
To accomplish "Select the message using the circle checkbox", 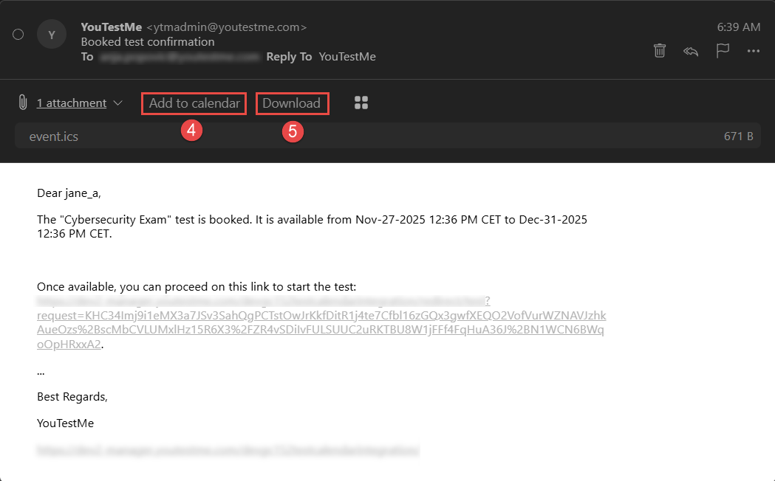I will click(18, 34).
